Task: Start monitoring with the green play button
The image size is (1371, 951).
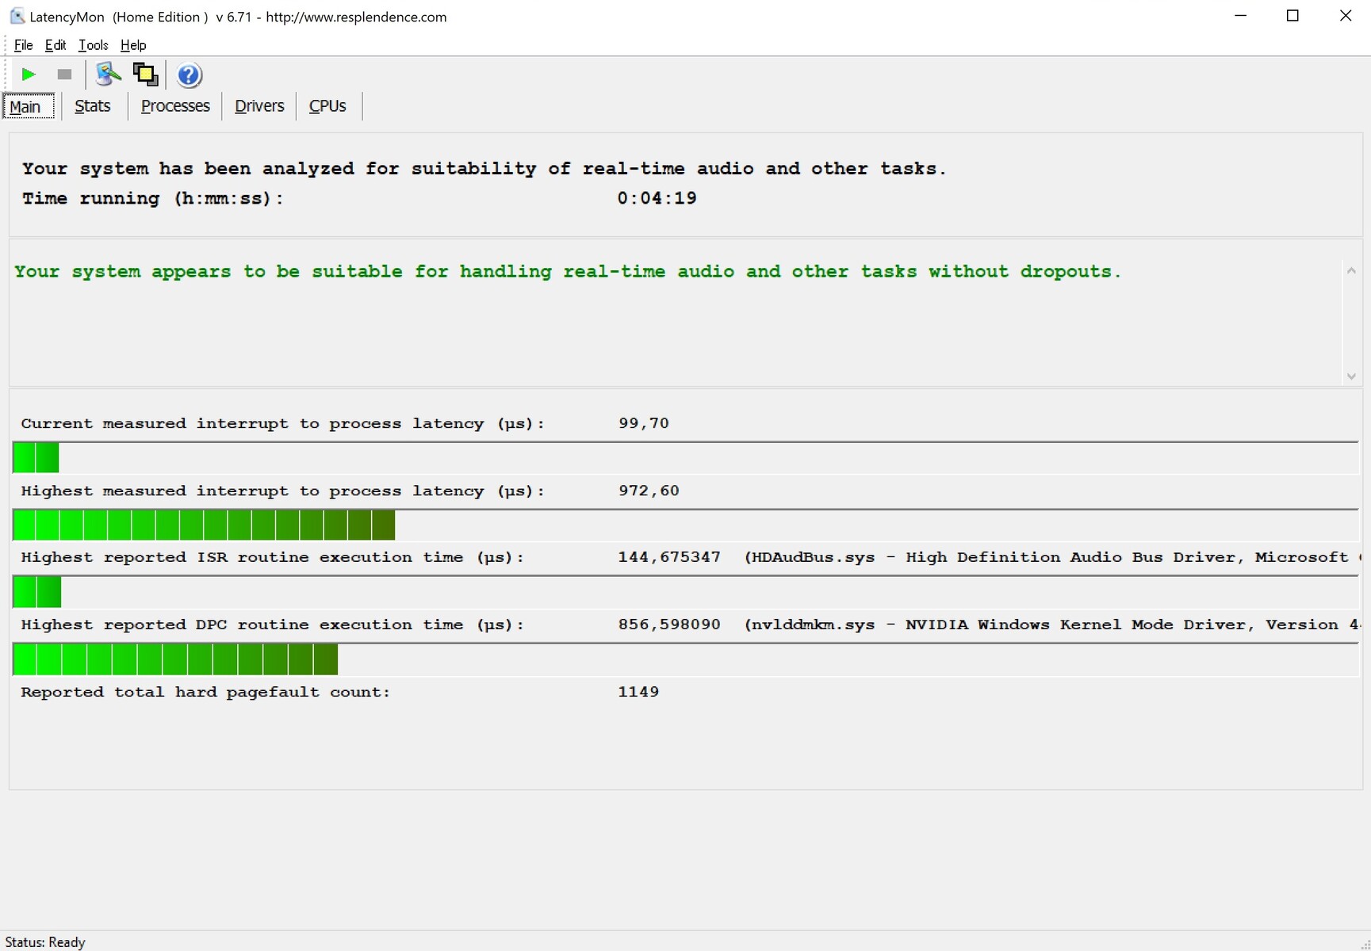Action: click(x=29, y=74)
